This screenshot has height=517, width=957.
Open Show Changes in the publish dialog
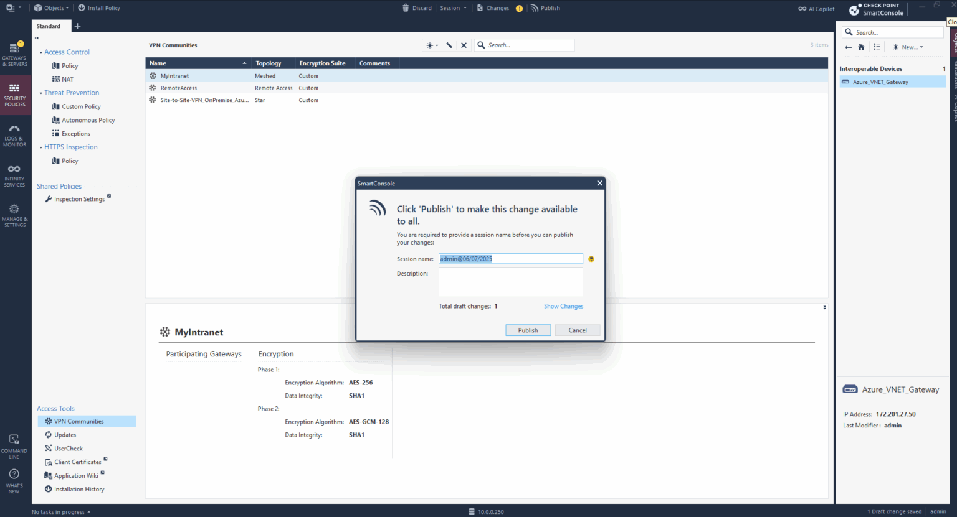pyautogui.click(x=563, y=305)
